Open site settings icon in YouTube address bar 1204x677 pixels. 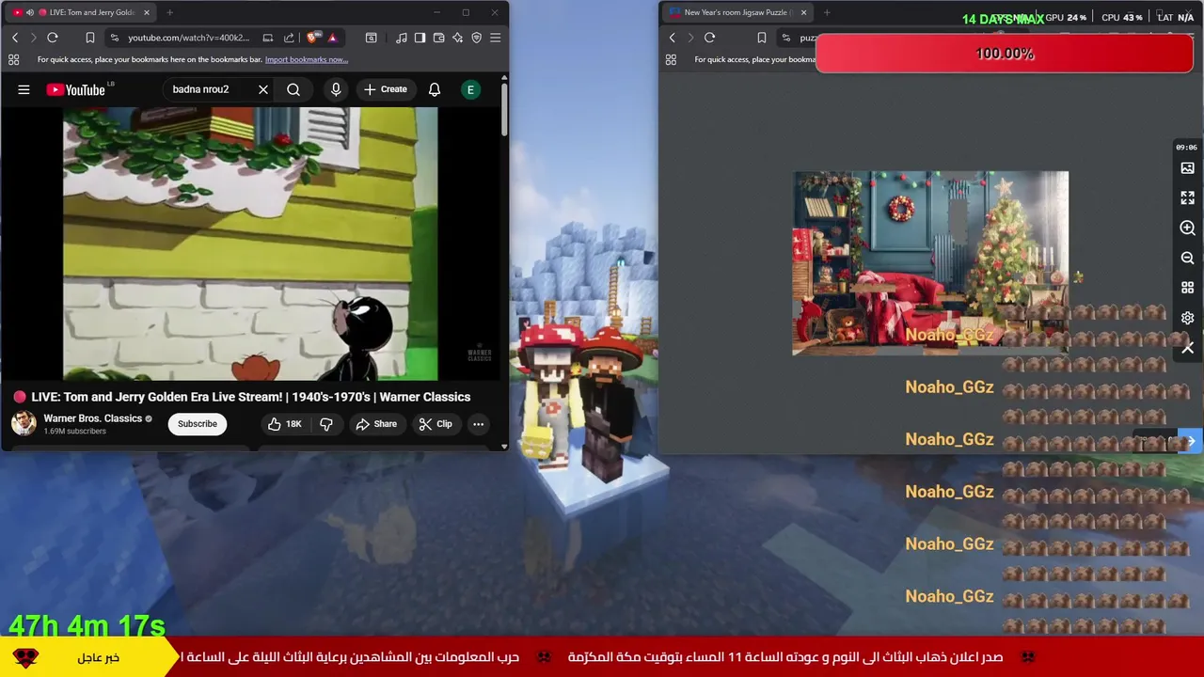[114, 38]
